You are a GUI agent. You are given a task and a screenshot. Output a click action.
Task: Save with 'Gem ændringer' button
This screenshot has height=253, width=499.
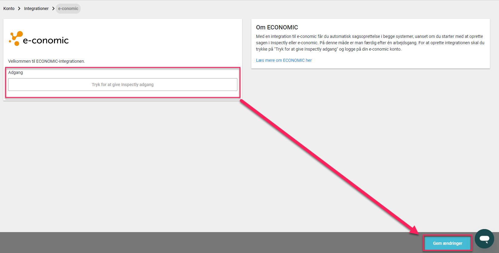click(x=447, y=243)
